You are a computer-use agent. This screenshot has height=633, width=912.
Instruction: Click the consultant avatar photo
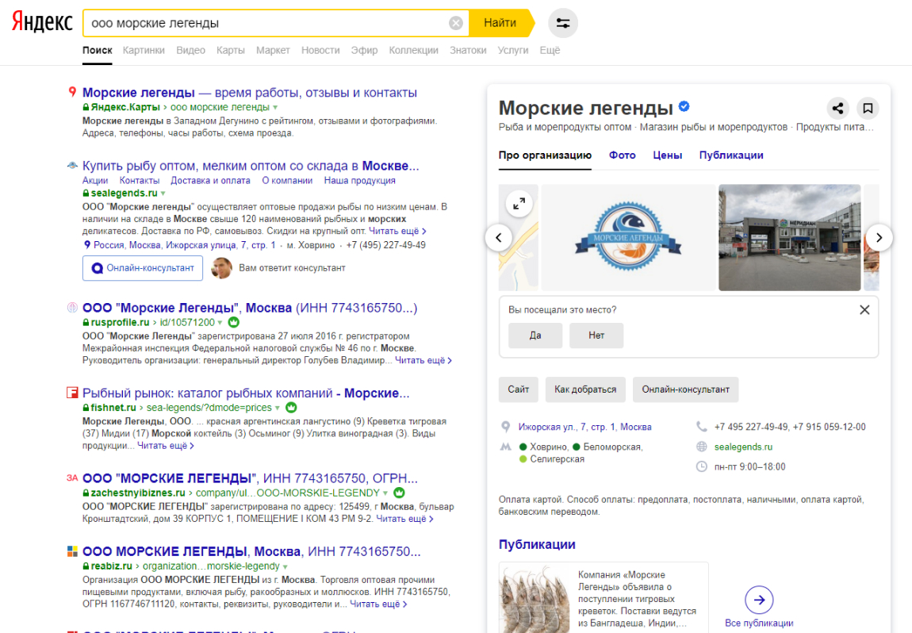pyautogui.click(x=221, y=268)
